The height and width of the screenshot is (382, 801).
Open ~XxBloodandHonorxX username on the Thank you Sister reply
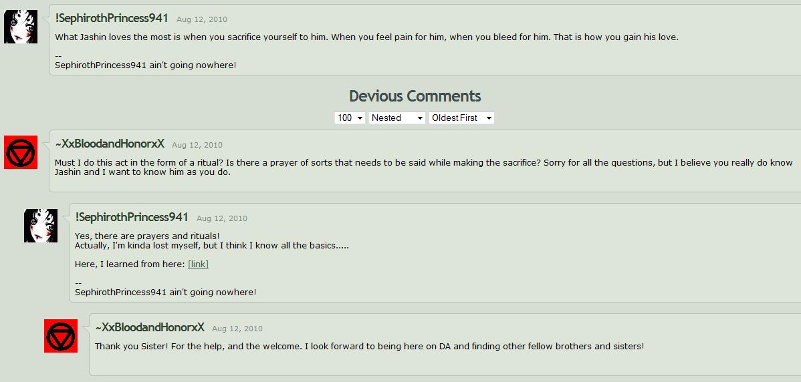pos(150,327)
